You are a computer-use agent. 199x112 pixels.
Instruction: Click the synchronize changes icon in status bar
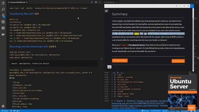(11, 111)
